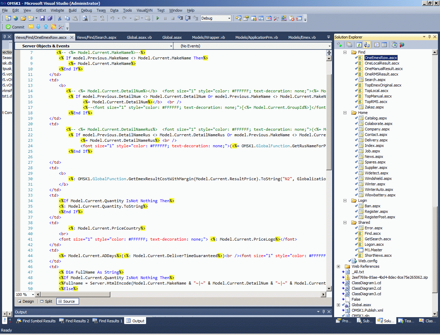
Task: Select RegisterPost.aspx file
Action: 380,217
